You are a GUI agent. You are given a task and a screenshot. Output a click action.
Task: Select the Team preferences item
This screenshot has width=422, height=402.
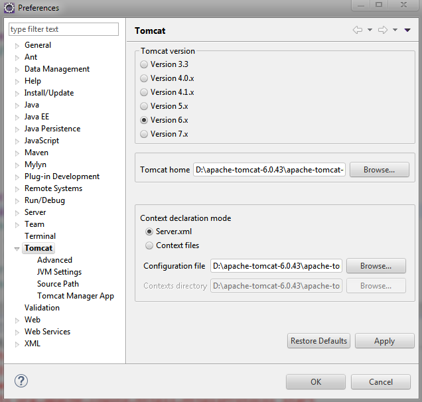[x=35, y=224]
